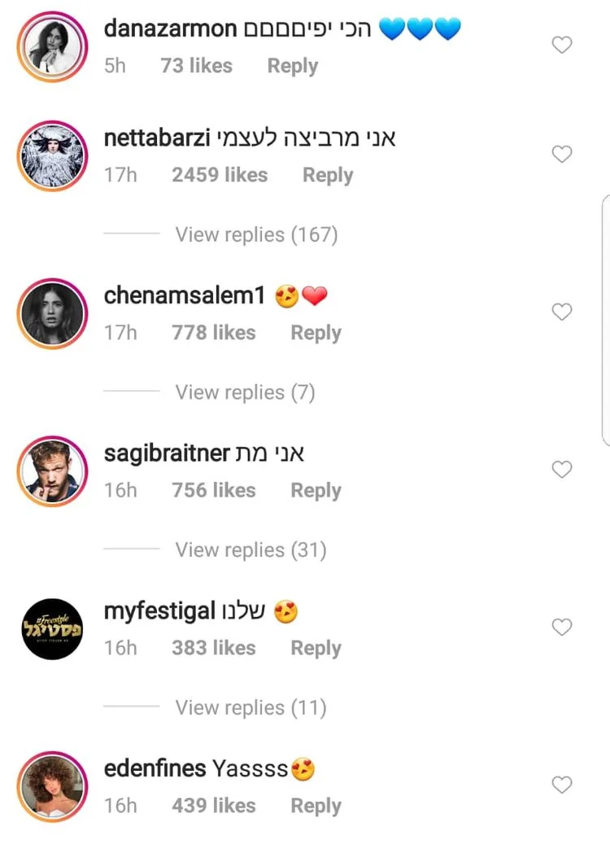
Task: Reply to danazarmon's comment
Action: pos(292,66)
